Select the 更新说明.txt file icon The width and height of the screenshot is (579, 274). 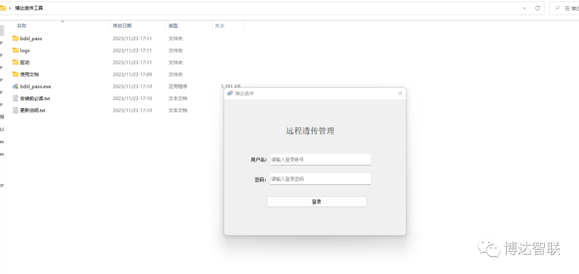[15, 110]
